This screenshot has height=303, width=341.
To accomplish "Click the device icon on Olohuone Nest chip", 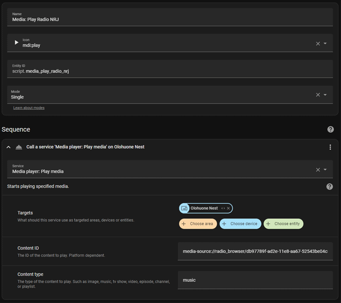I will 184,208.
